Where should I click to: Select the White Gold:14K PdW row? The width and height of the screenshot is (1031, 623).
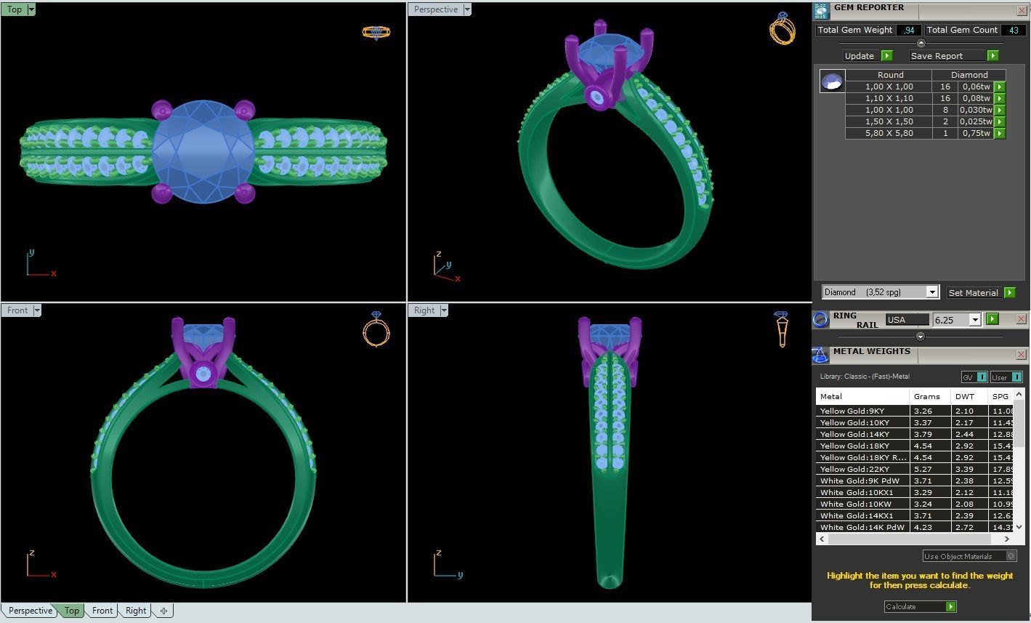tap(915, 527)
